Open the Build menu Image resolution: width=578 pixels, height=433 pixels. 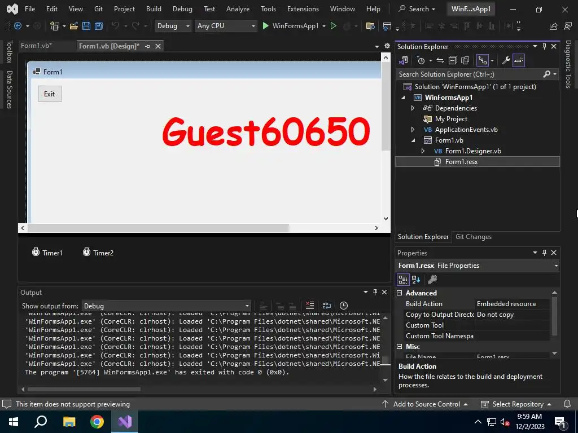click(154, 9)
